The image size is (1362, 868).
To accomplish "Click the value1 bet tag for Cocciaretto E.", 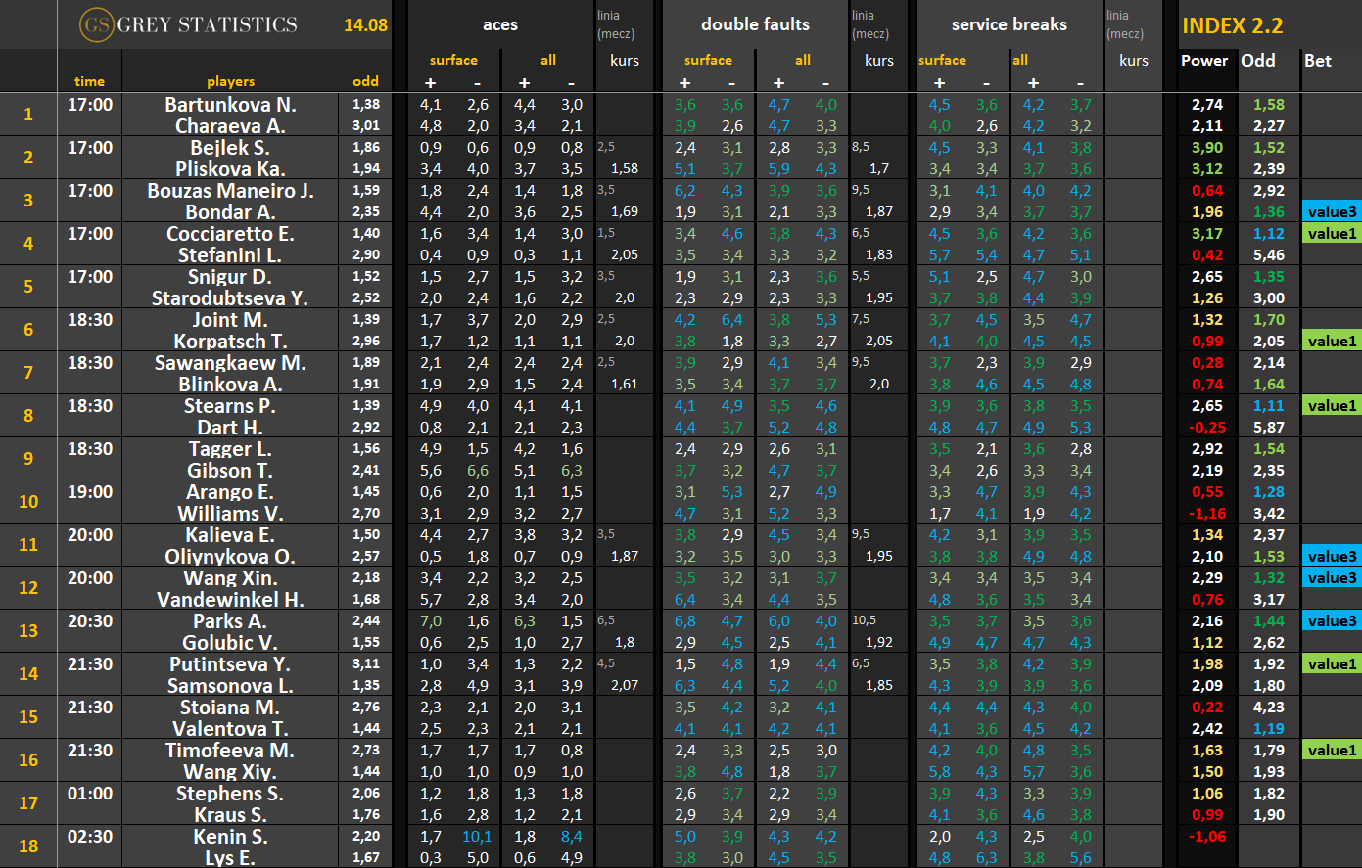I will (1332, 234).
